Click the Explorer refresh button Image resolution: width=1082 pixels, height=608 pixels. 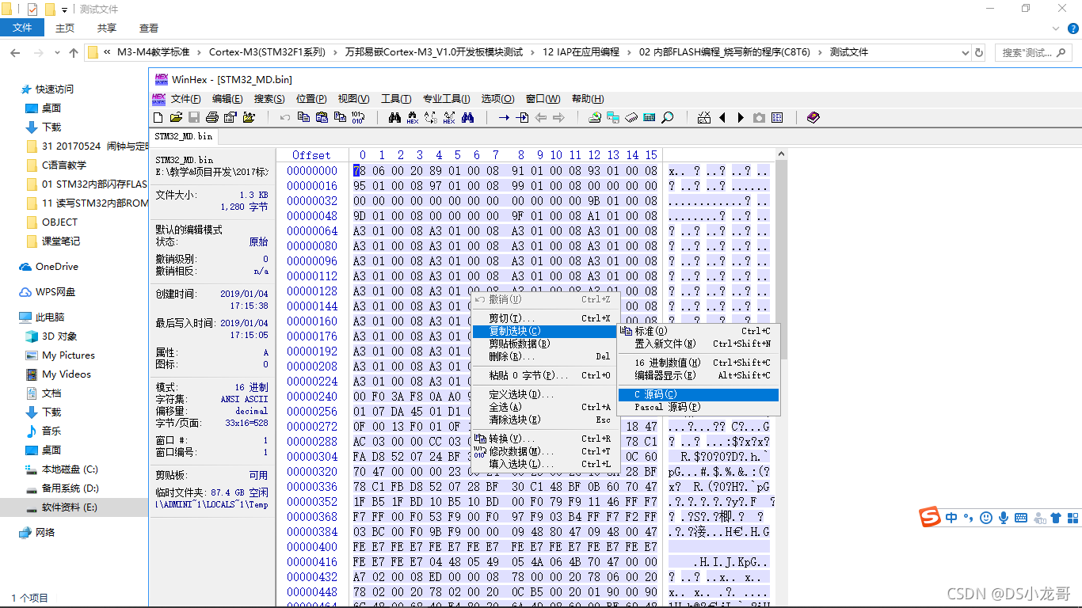(x=979, y=52)
